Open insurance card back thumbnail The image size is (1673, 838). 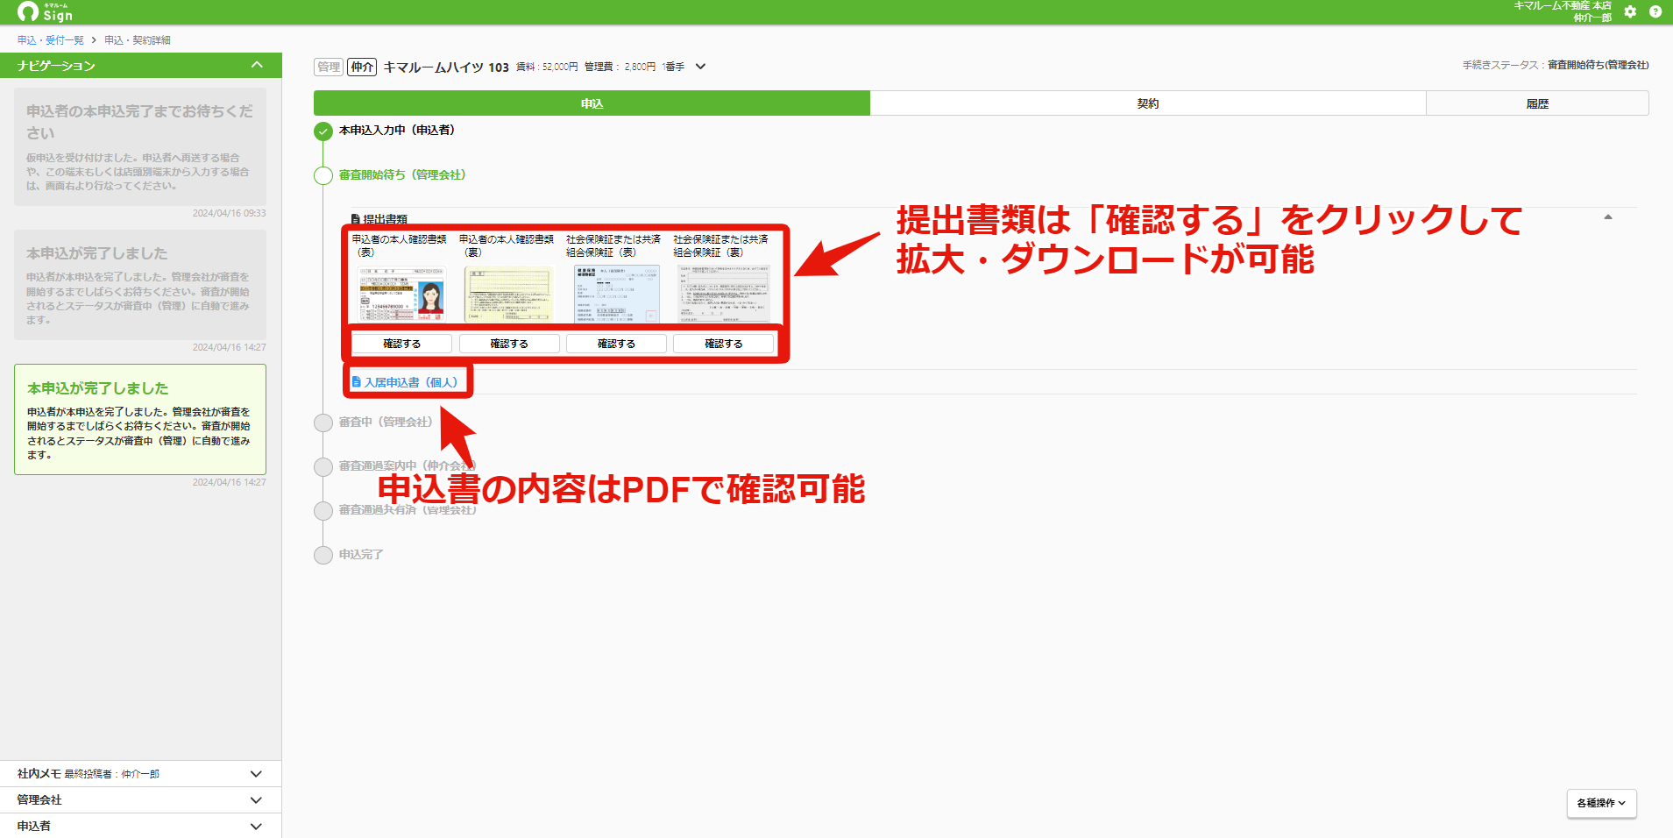coord(723,295)
